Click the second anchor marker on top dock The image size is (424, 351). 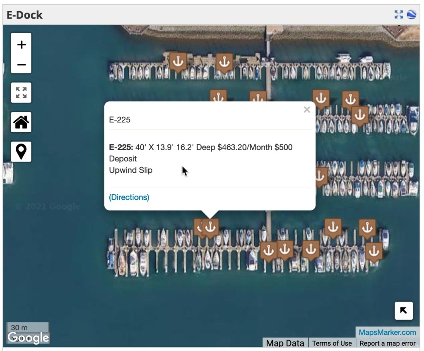click(224, 63)
